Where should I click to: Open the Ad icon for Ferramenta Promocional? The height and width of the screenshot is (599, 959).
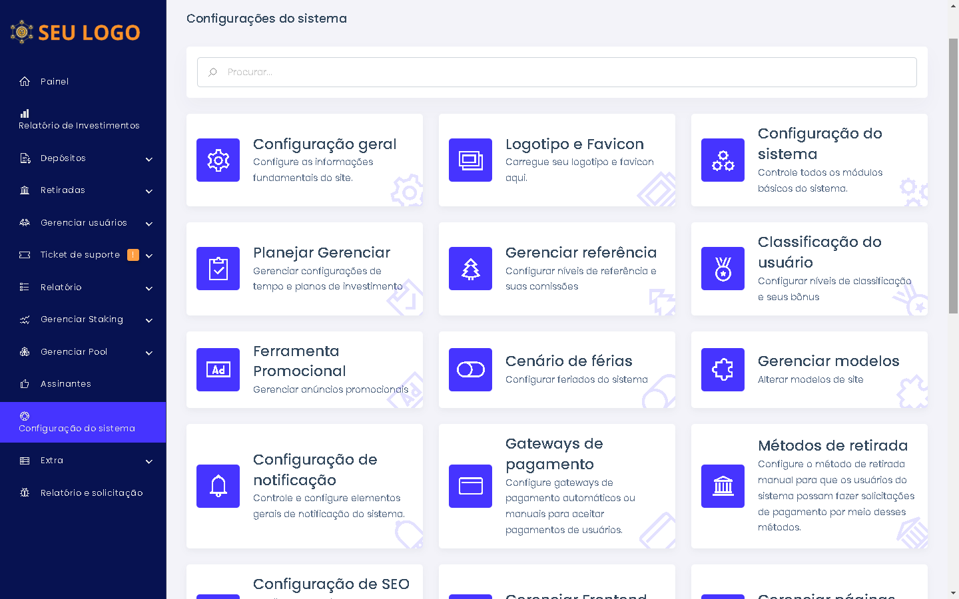click(x=218, y=370)
